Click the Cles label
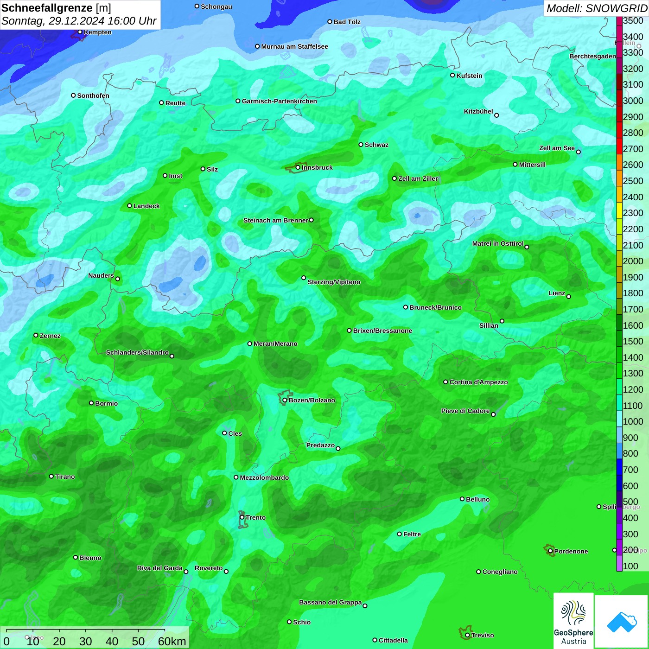Viewport: 649px width, 649px height. click(235, 433)
